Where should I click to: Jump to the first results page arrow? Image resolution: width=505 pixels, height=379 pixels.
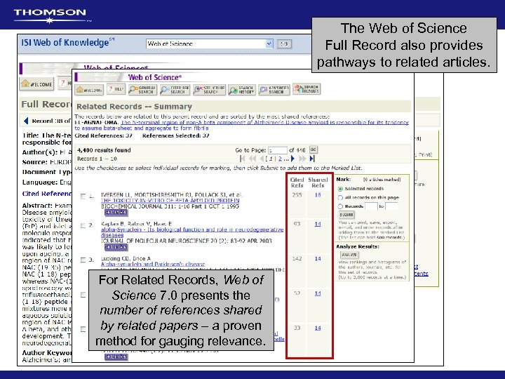coord(243,158)
